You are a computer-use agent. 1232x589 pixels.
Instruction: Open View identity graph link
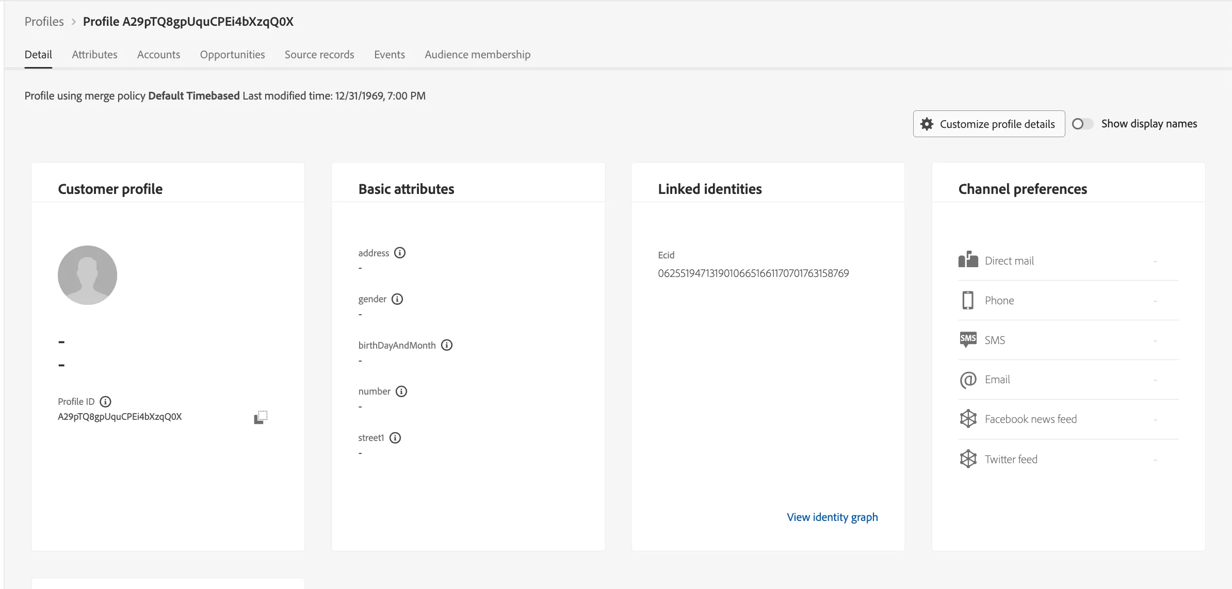pyautogui.click(x=832, y=517)
